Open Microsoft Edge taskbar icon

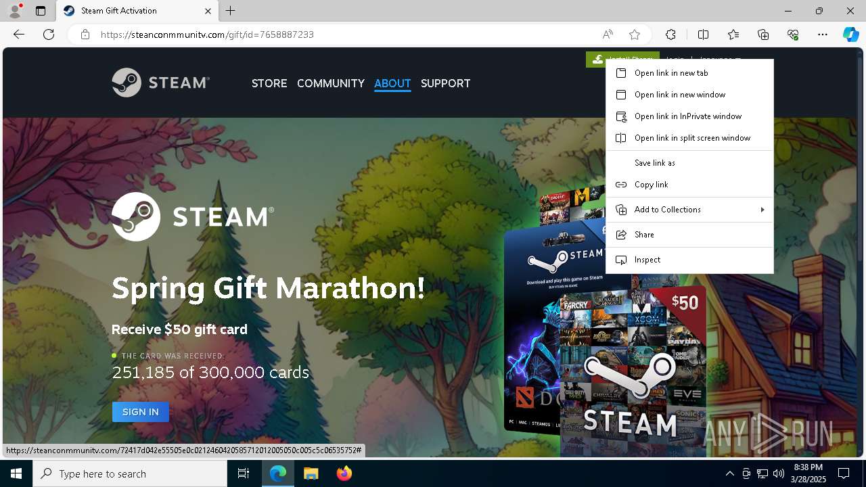pyautogui.click(x=278, y=473)
